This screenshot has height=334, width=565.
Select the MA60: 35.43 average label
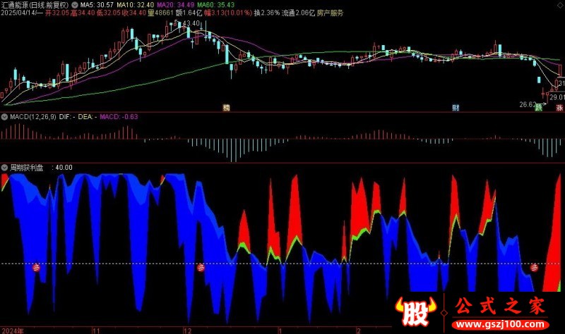point(215,5)
